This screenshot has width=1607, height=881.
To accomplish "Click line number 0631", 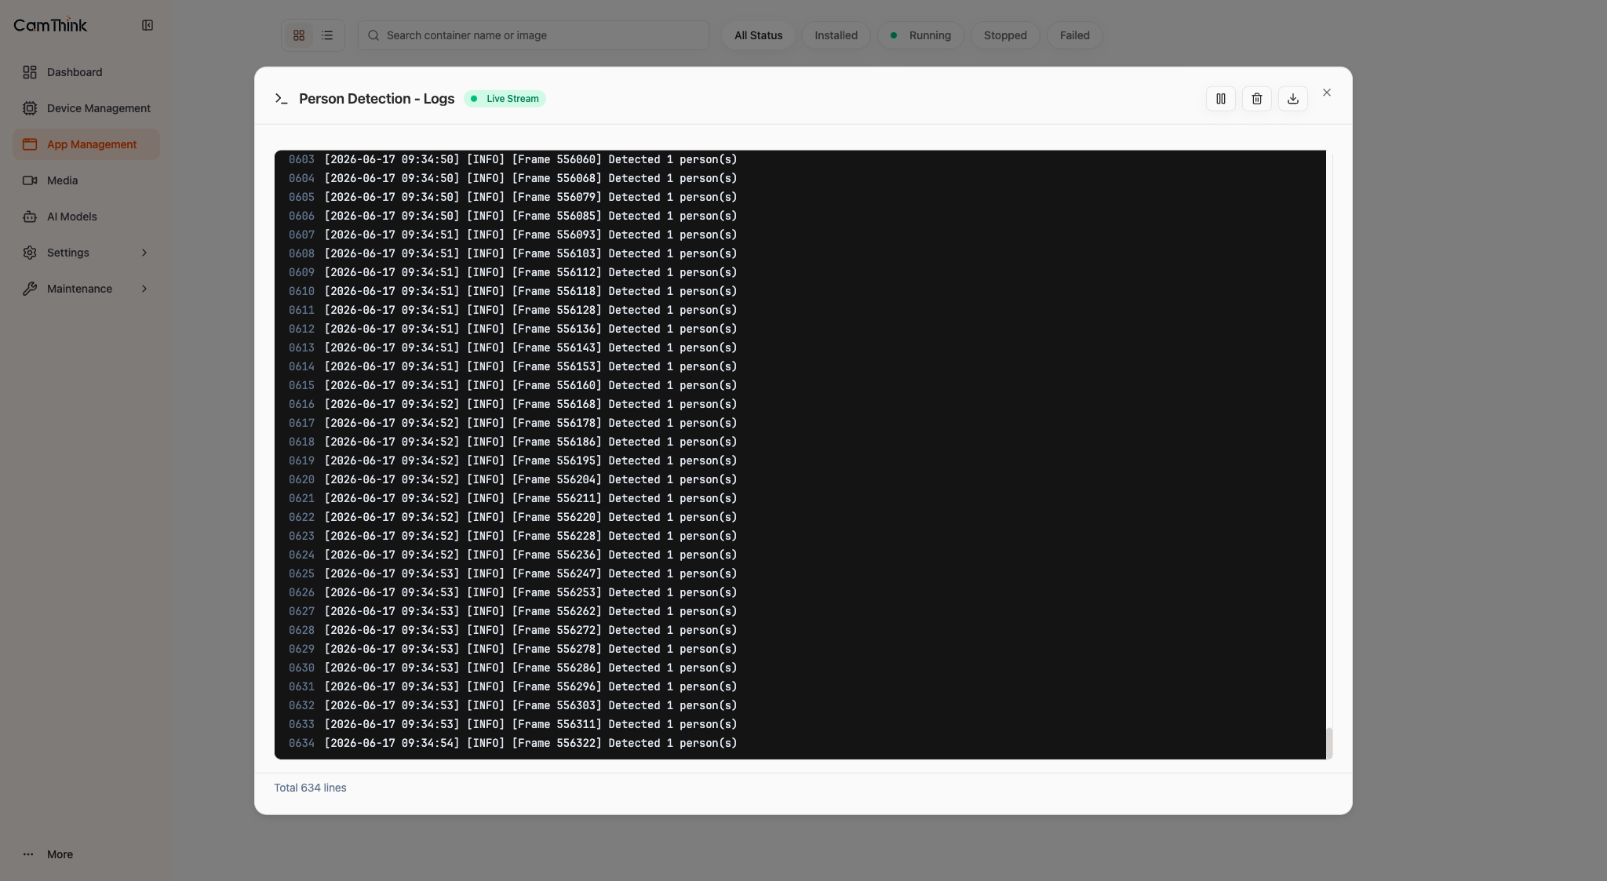I will [x=301, y=686].
